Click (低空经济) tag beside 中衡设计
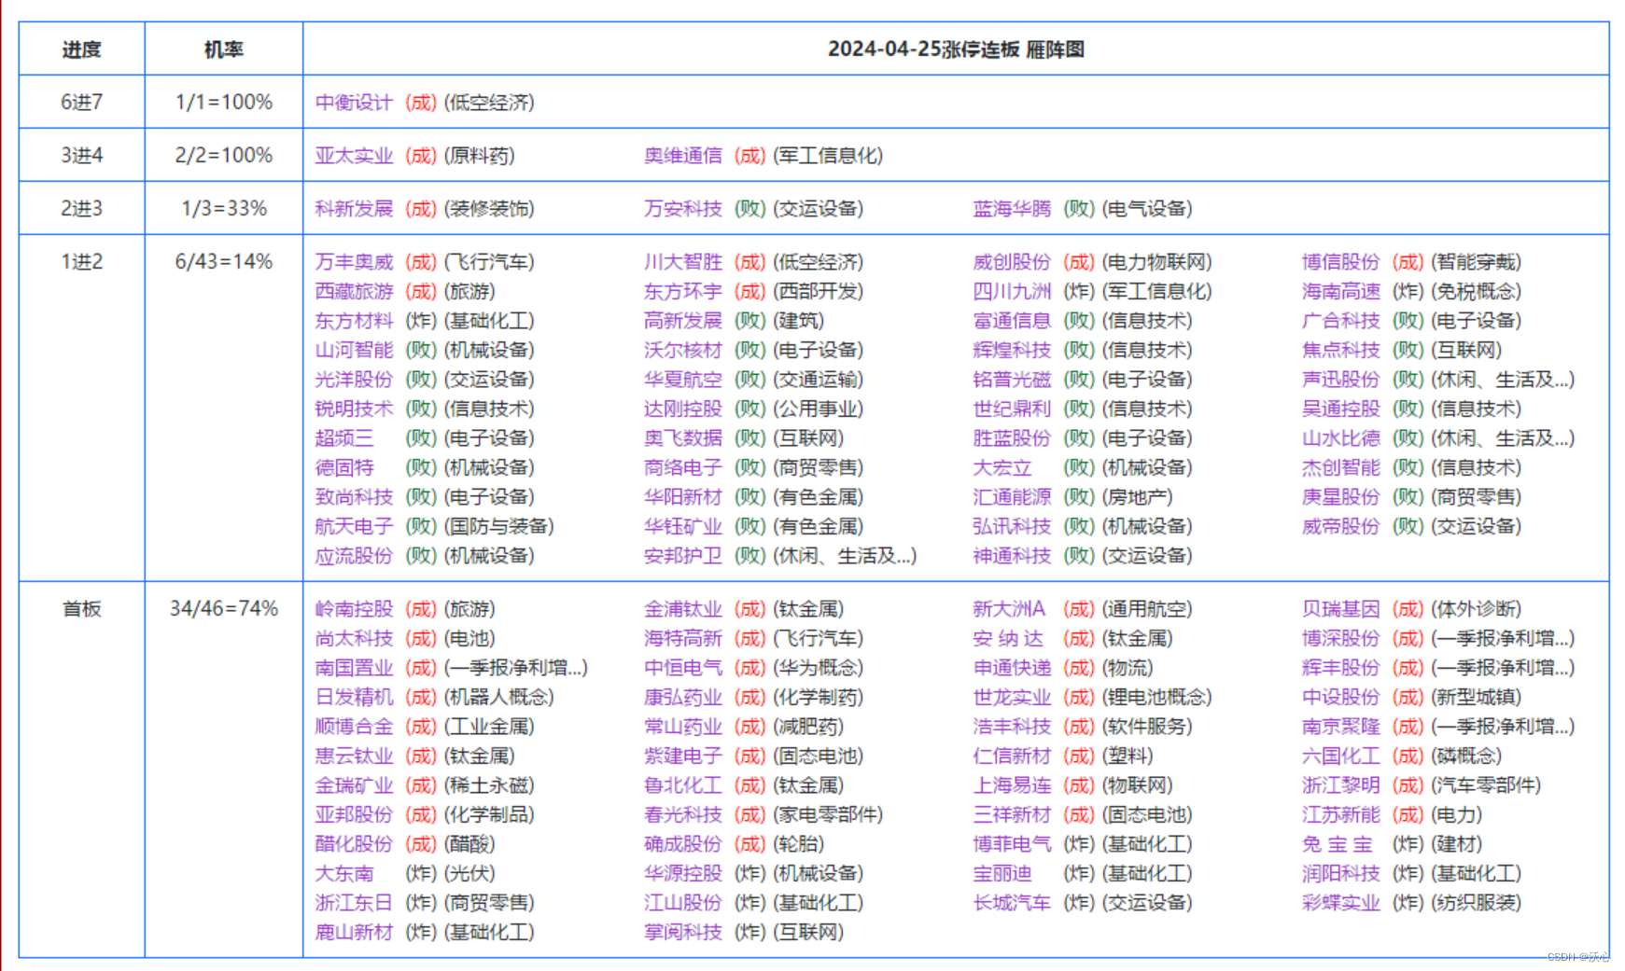The image size is (1625, 971). click(x=489, y=103)
